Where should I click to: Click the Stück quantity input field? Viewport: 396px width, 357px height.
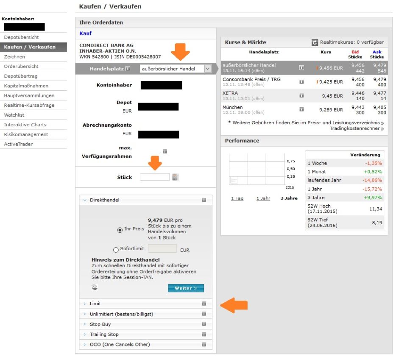point(155,177)
